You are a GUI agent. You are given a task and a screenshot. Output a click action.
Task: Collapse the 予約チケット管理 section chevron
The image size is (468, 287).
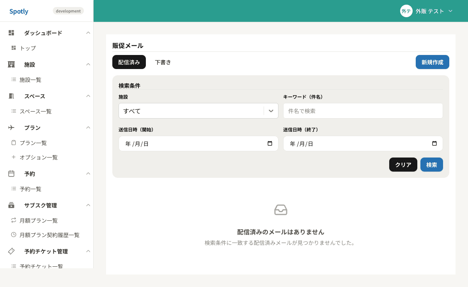tap(88, 251)
